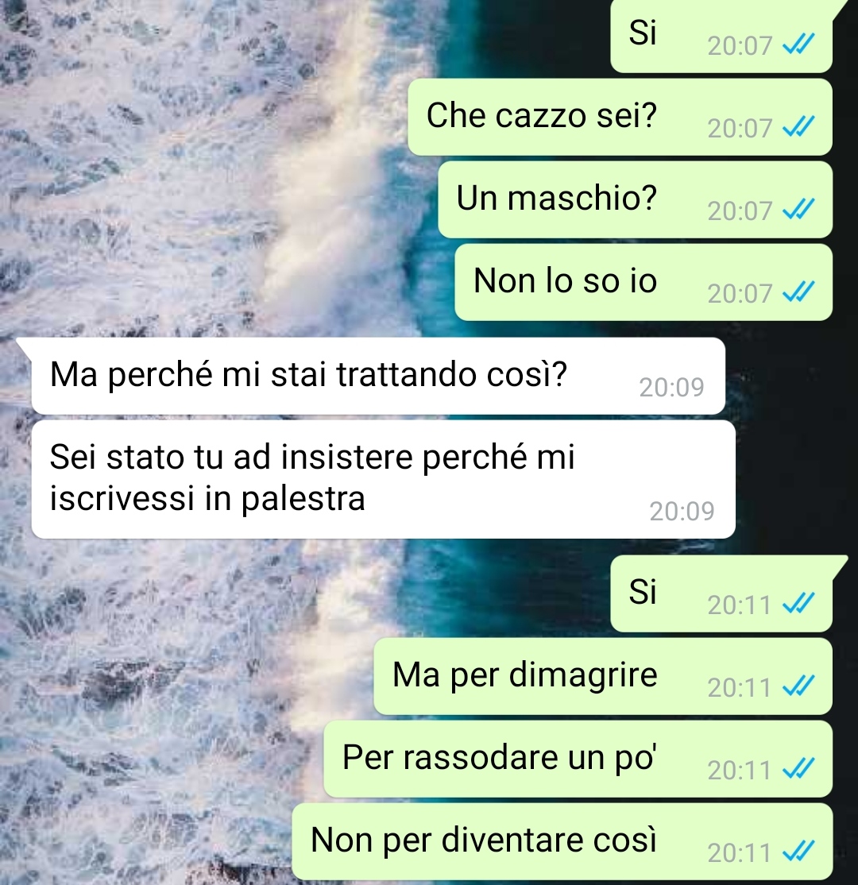Select the 'Non lo so io' bubble

pos(643,282)
